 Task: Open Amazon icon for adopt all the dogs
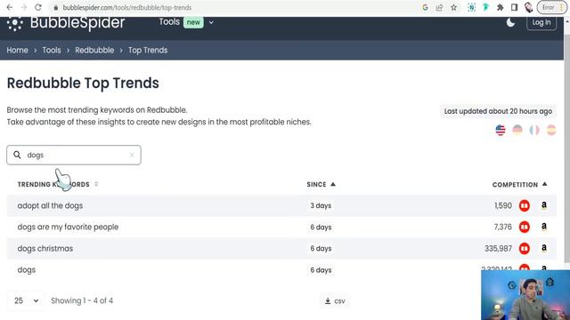[544, 205]
